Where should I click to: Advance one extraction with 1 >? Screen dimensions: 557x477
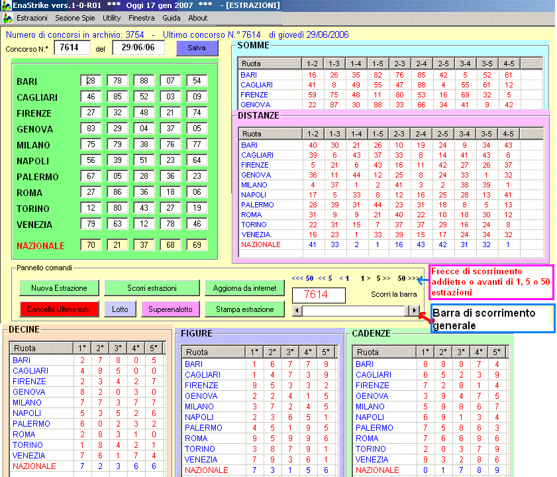366,278
